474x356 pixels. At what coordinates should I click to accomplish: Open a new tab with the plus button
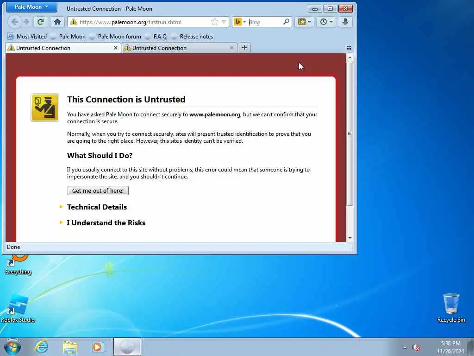click(x=244, y=48)
